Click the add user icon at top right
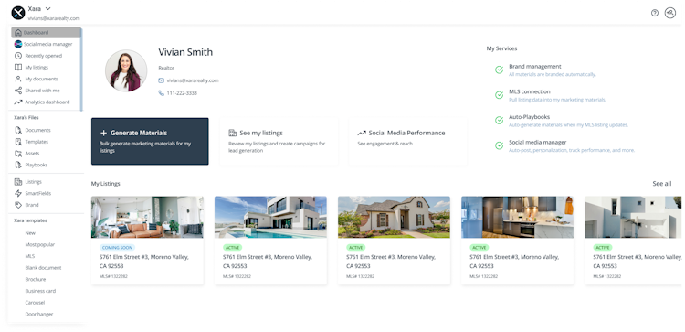The height and width of the screenshot is (332, 685). [x=670, y=13]
